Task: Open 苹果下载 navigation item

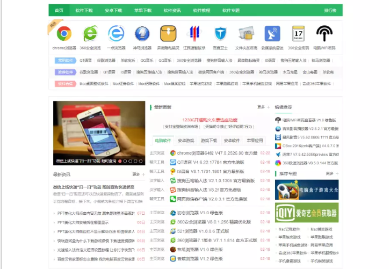Action: [x=143, y=10]
